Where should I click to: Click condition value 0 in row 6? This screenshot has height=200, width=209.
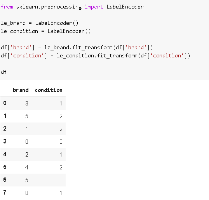click(61, 180)
